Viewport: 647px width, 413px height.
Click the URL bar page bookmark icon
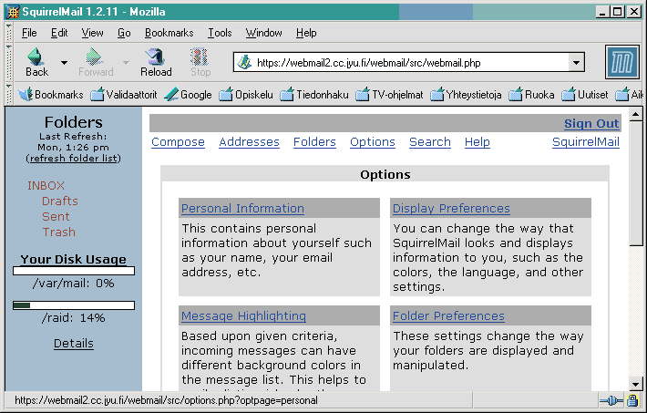pos(245,62)
